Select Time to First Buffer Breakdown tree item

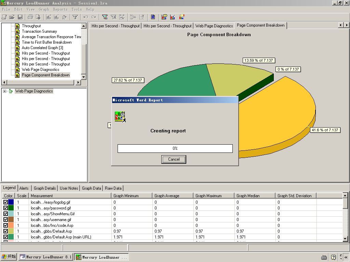point(46,42)
